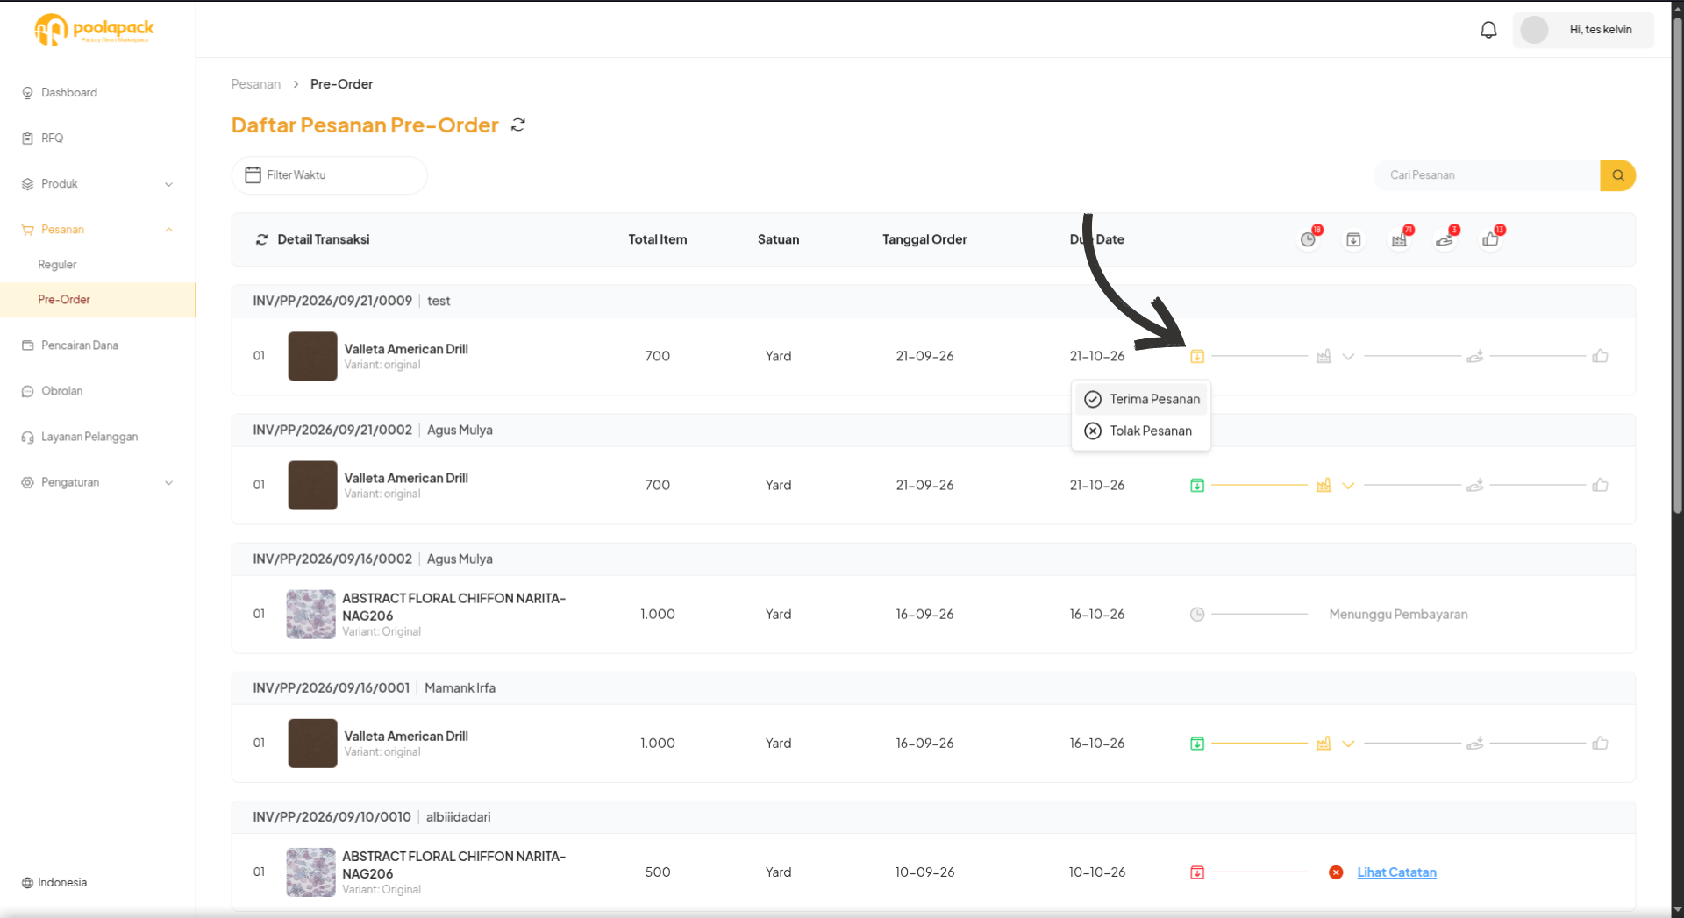Change language Indonesia selector

pyautogui.click(x=54, y=883)
